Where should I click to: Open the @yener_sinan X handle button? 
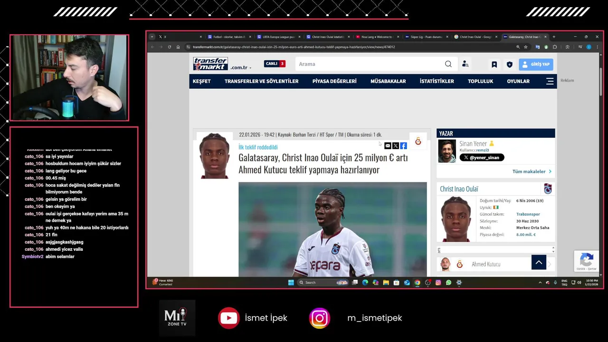pyautogui.click(x=482, y=157)
